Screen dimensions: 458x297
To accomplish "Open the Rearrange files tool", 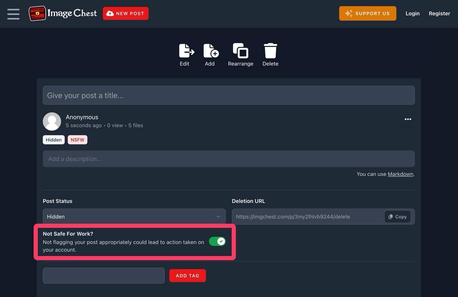I will (240, 51).
